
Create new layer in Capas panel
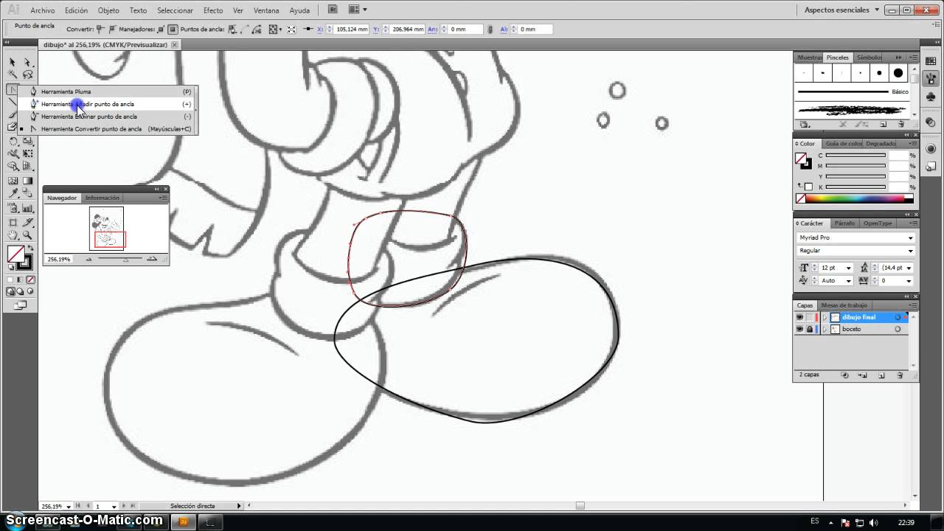(881, 375)
